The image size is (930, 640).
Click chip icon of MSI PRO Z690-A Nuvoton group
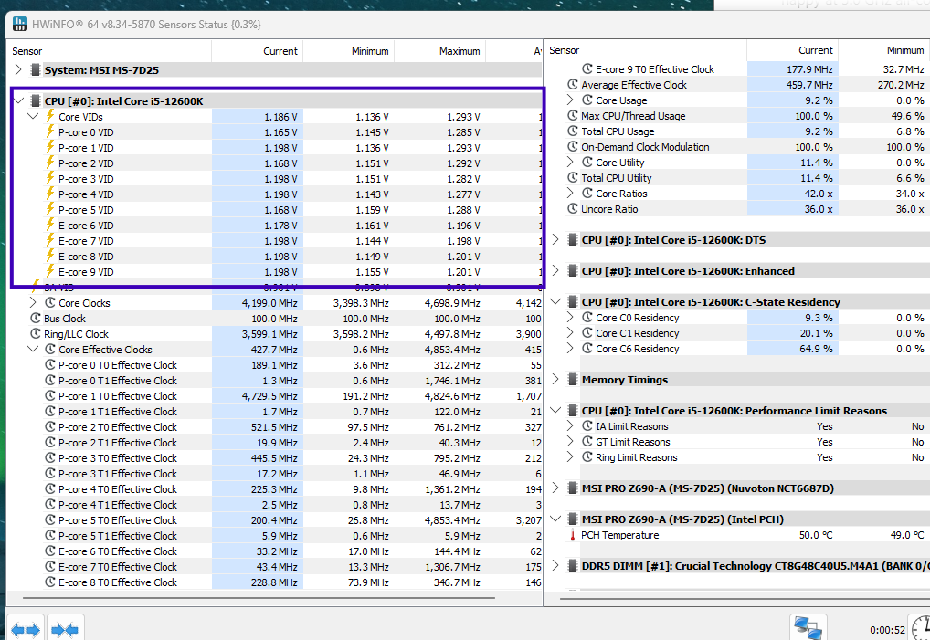pyautogui.click(x=573, y=488)
